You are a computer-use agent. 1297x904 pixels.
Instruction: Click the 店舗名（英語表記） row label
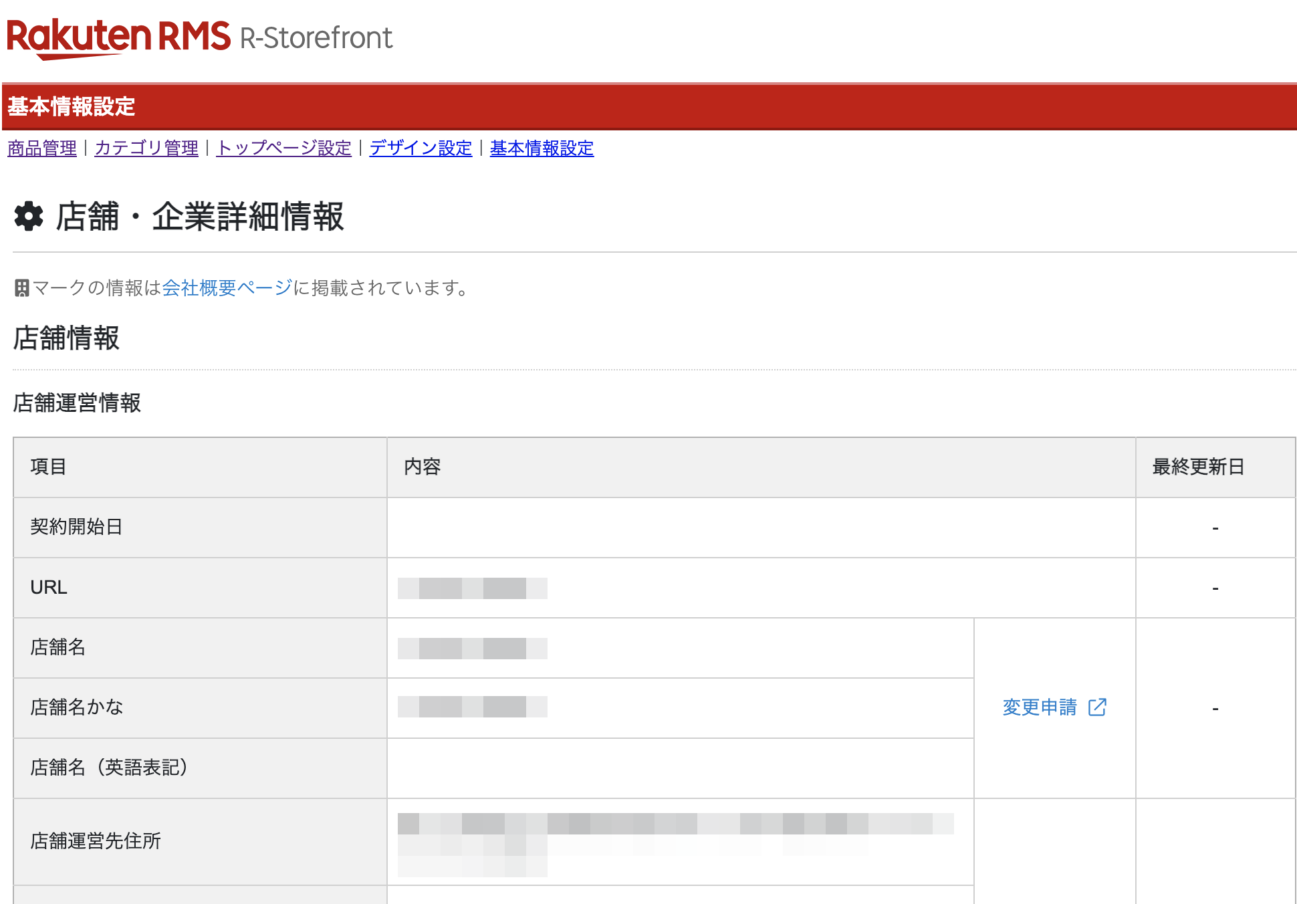(109, 768)
